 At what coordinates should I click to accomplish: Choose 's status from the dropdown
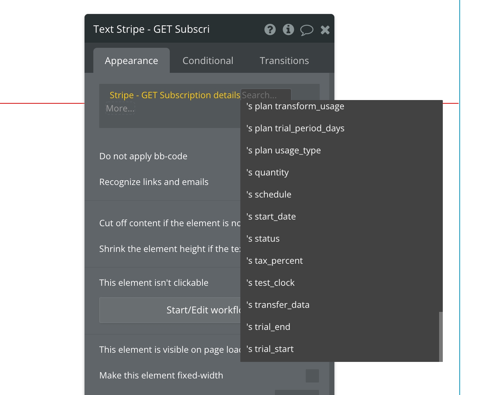point(263,239)
